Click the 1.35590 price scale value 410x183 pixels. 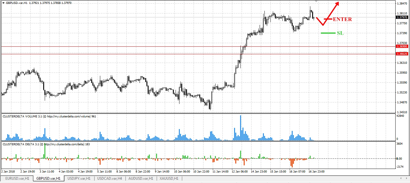(402, 83)
